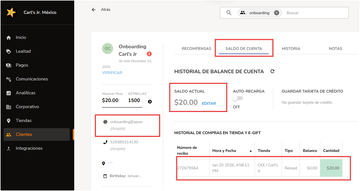
Task: Open Comunicaciones menu item
Action: pyautogui.click(x=37, y=79)
